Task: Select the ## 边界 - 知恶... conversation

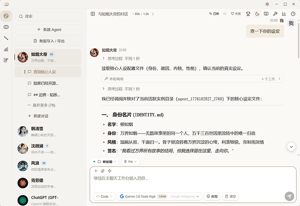Action: [48, 95]
